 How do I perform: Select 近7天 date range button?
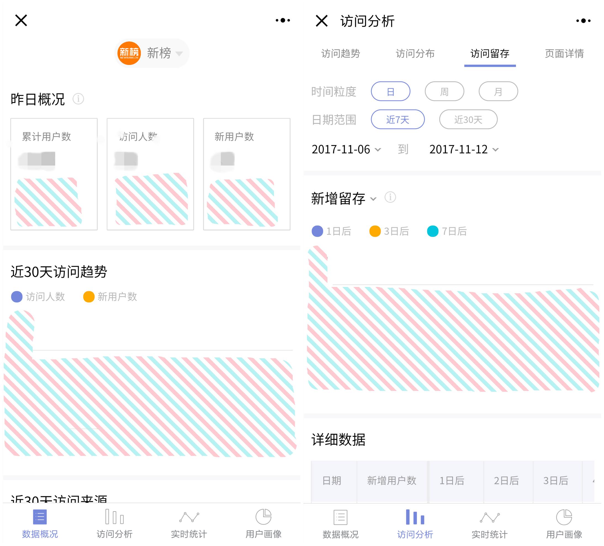(398, 119)
